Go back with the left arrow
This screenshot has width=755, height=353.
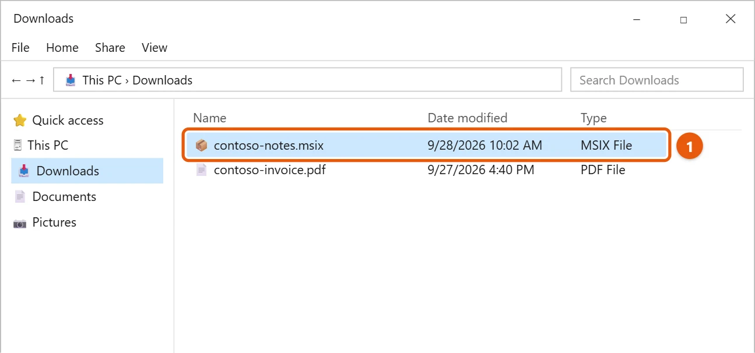click(x=16, y=80)
